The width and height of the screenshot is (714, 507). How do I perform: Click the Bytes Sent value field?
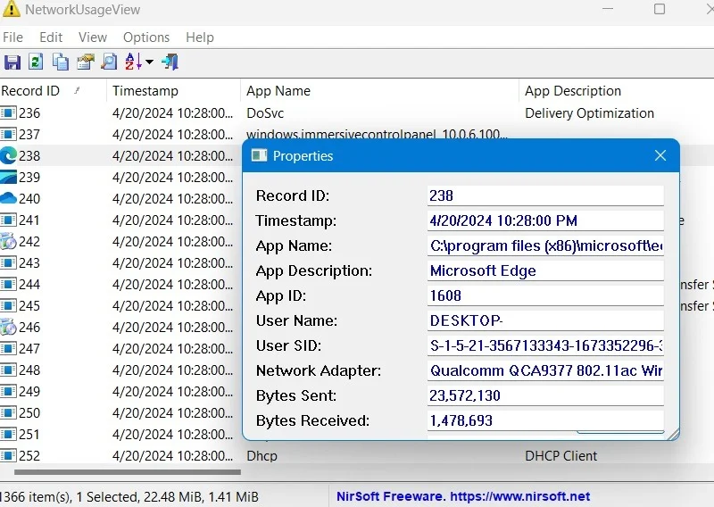click(x=545, y=395)
